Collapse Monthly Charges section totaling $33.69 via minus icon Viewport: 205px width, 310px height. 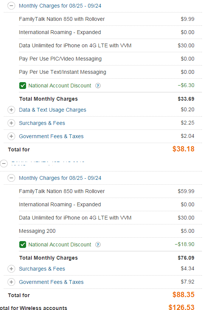11,6
